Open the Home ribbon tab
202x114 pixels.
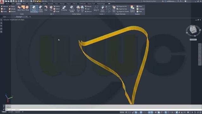(x=8, y=3)
